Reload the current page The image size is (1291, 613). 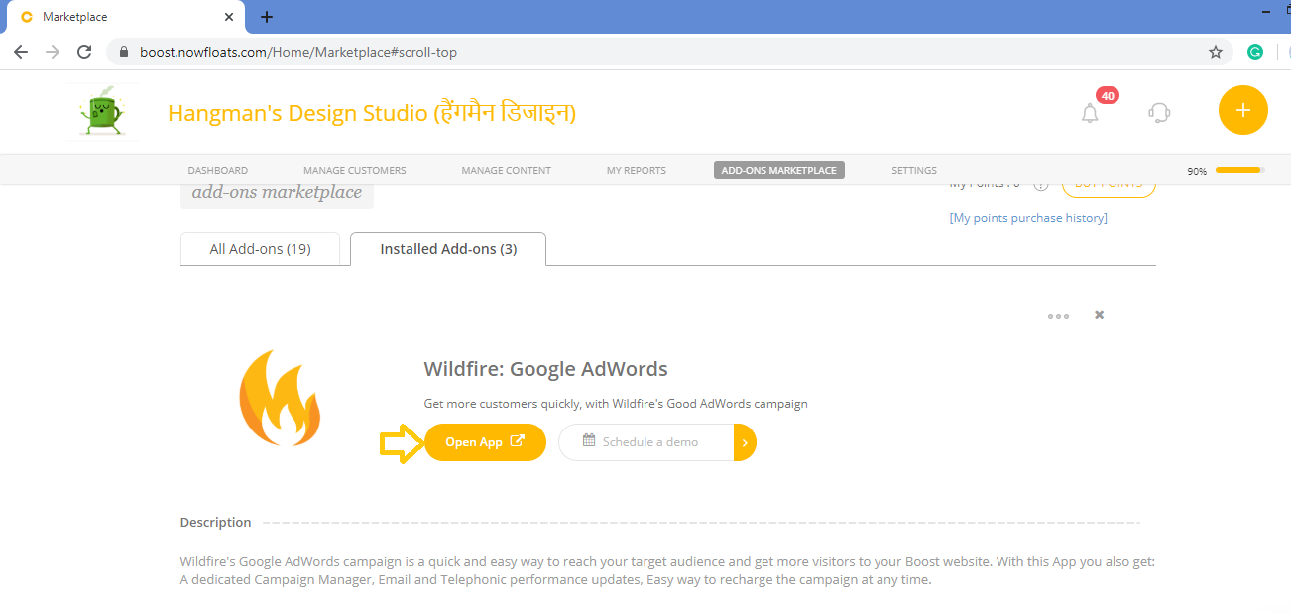(x=84, y=52)
